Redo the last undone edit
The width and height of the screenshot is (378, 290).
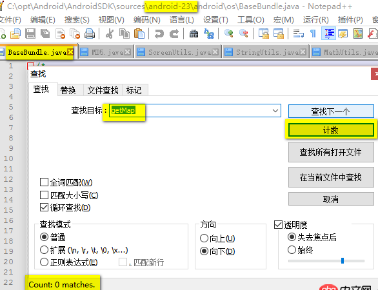[174, 34]
